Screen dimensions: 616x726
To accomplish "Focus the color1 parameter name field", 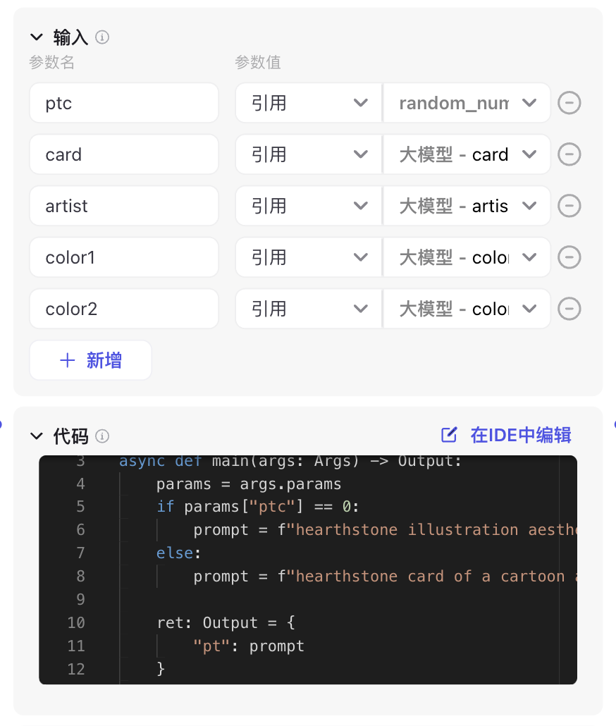I will (124, 257).
